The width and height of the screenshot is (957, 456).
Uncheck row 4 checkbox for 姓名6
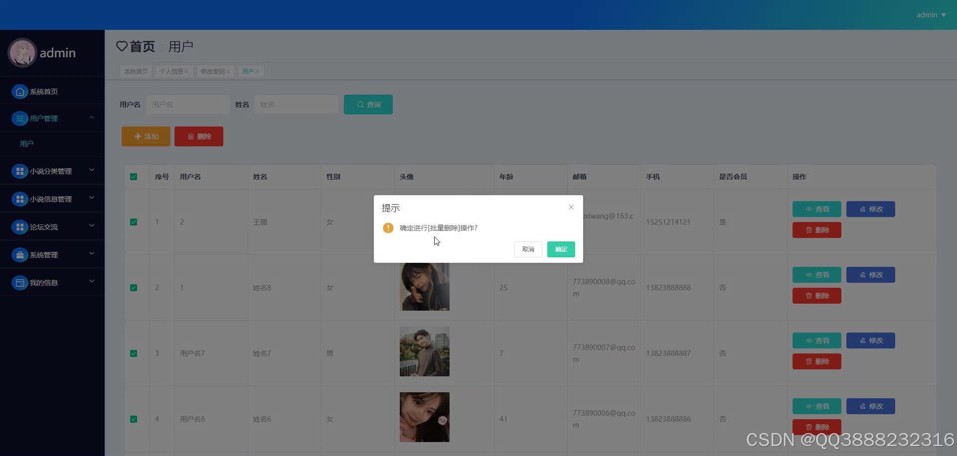click(x=134, y=419)
